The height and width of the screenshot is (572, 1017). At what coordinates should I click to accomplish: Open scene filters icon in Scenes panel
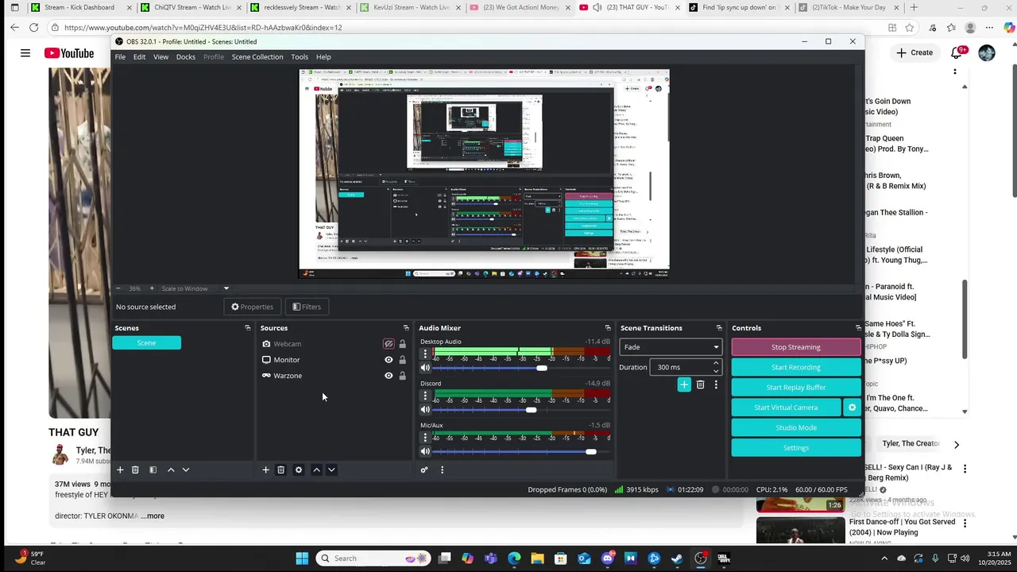[153, 470]
